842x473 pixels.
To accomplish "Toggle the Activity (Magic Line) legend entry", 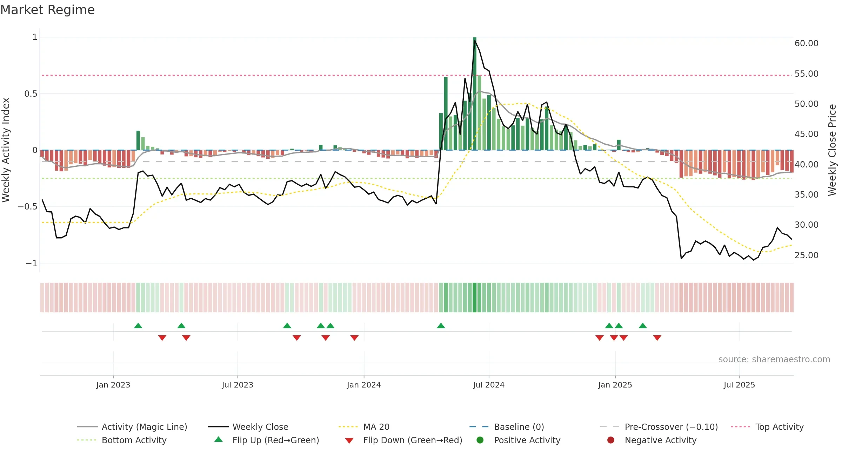I will (x=132, y=427).
